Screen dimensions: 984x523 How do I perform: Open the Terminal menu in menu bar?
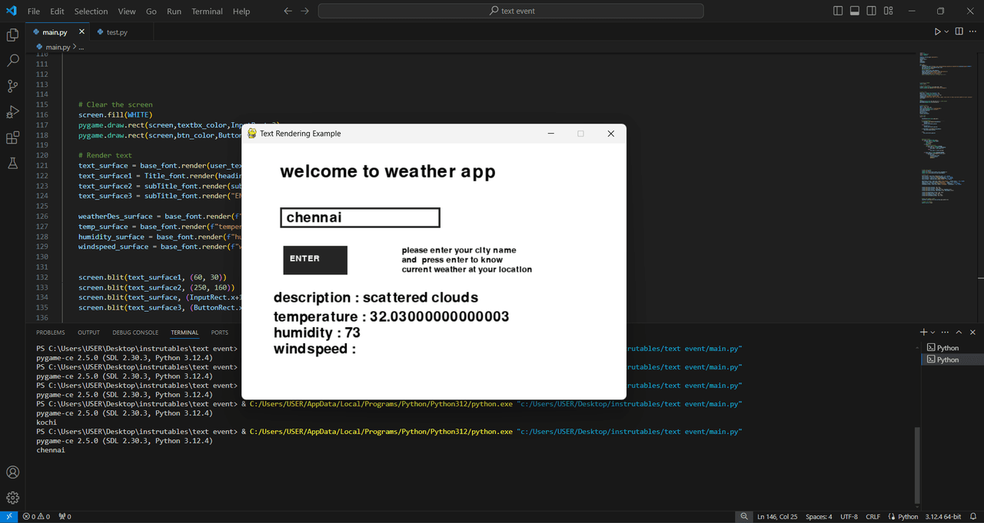(207, 12)
